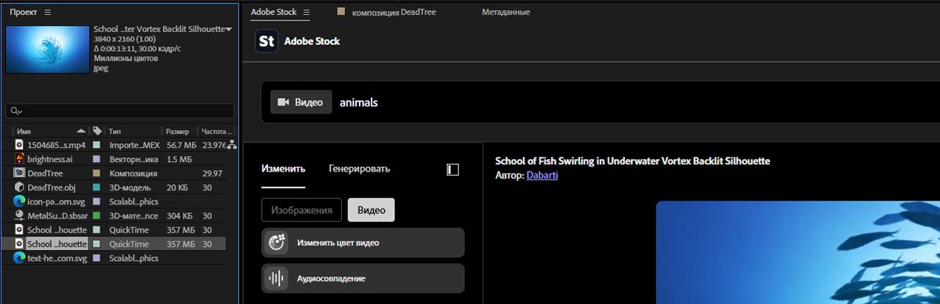Click the Аудиосовпадение button
This screenshot has width=940, height=304.
(363, 278)
